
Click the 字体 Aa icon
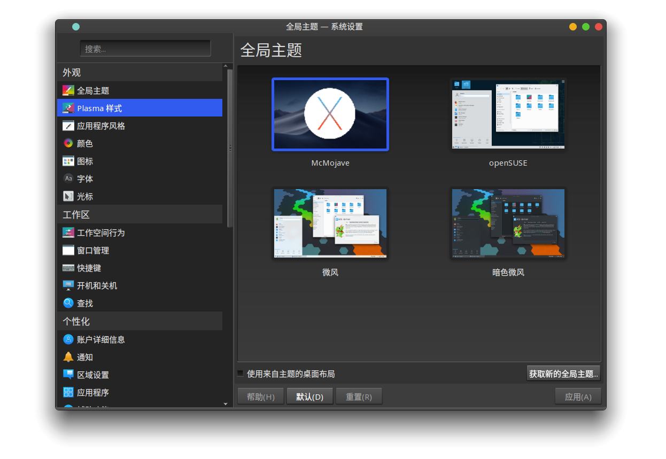(x=68, y=179)
